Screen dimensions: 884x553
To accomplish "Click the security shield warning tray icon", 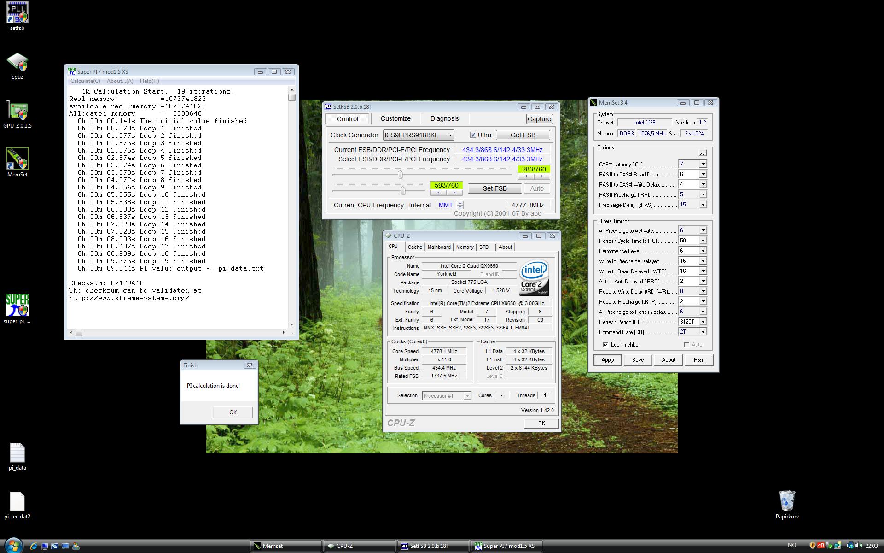I will point(812,546).
